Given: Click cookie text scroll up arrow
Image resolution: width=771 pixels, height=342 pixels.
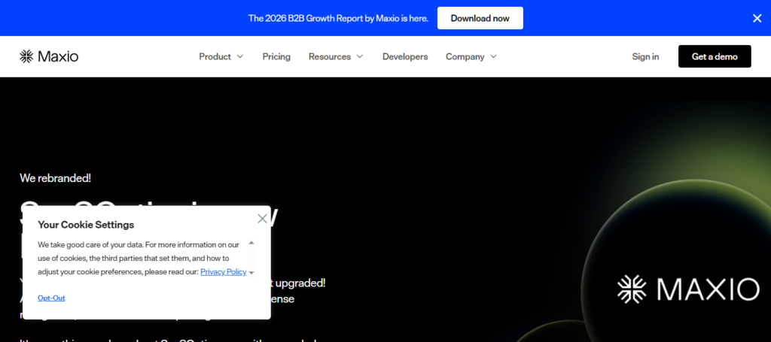Looking at the screenshot, I should pos(251,243).
